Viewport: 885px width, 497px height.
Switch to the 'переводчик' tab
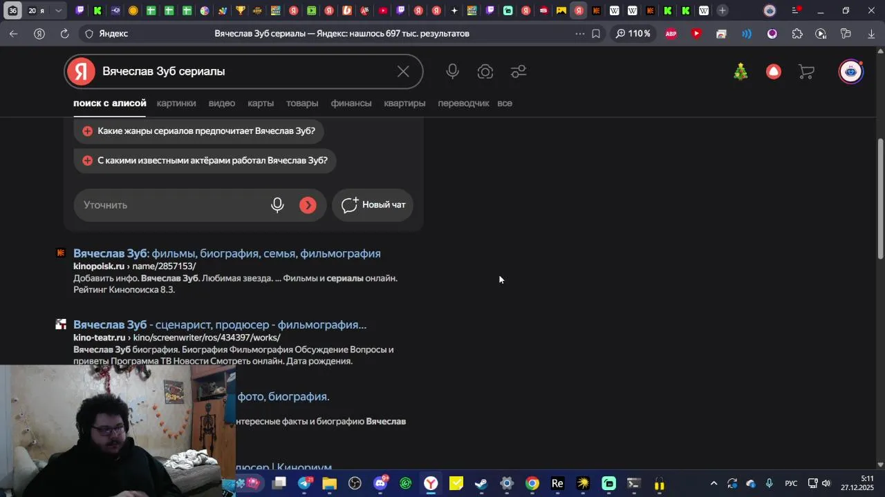tap(463, 103)
